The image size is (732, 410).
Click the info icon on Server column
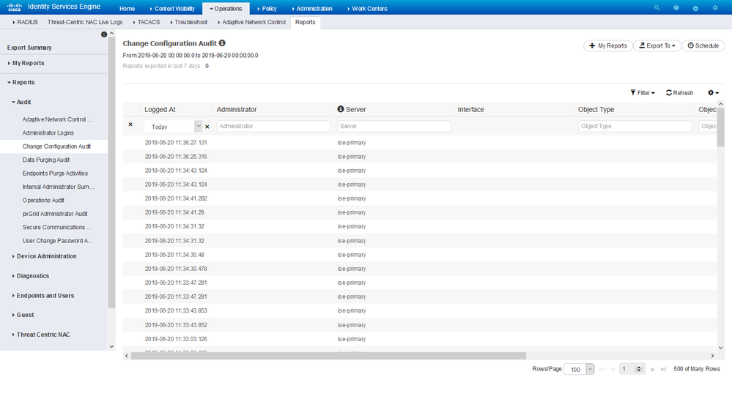tap(341, 109)
